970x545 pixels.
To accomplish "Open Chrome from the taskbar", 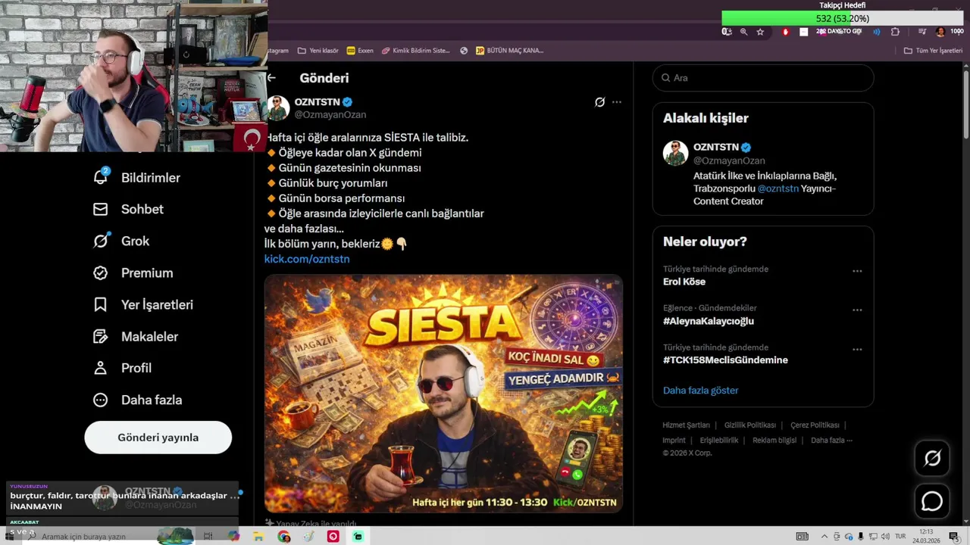I will 283,537.
